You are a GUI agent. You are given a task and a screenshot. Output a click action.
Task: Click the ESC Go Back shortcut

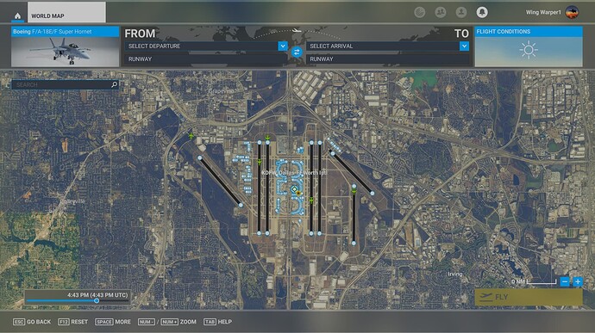(32, 322)
